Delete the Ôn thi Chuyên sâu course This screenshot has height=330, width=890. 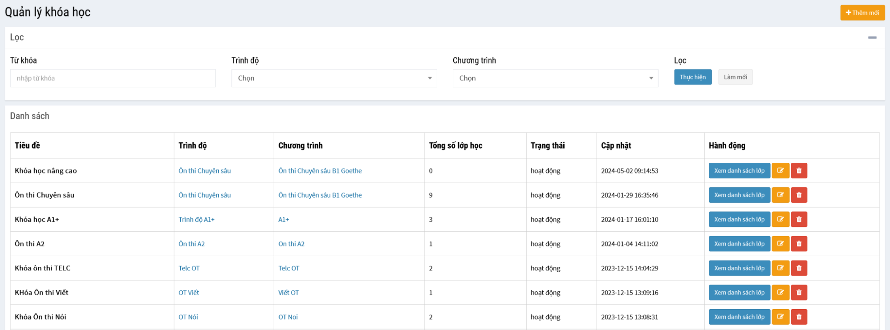pos(799,195)
